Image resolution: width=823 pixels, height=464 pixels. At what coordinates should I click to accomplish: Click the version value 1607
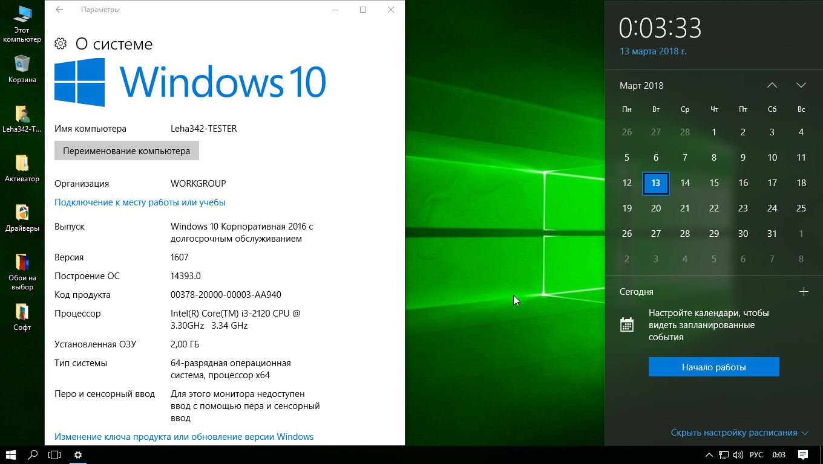coord(180,257)
